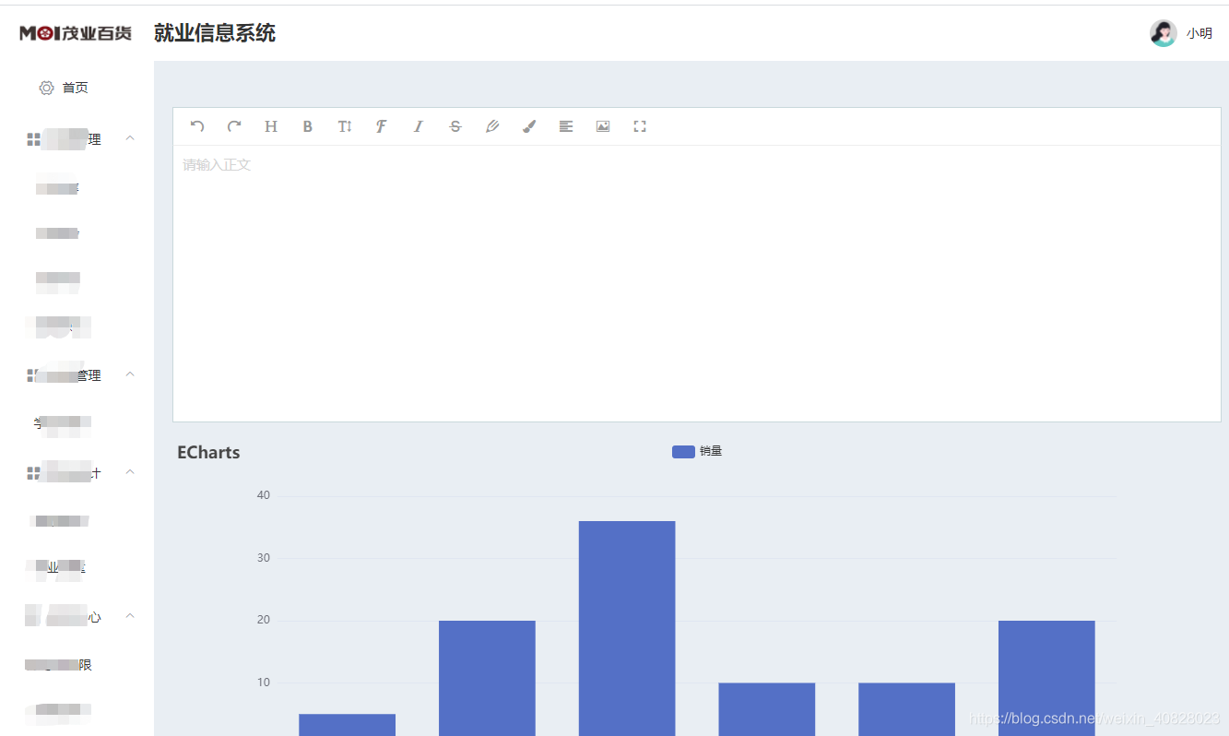The width and height of the screenshot is (1229, 736).
Task: Insert an image via the toolbar
Action: coord(603,126)
